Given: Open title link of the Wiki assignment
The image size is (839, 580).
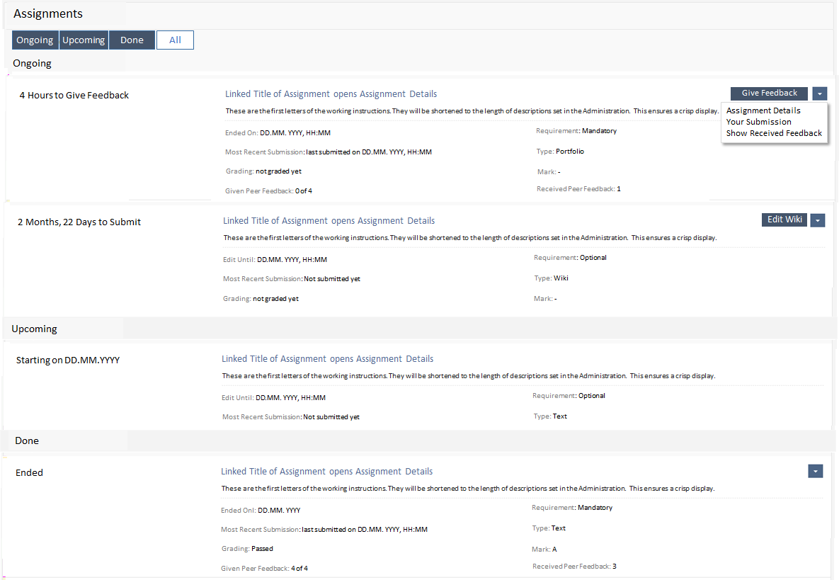Looking at the screenshot, I should coord(329,221).
